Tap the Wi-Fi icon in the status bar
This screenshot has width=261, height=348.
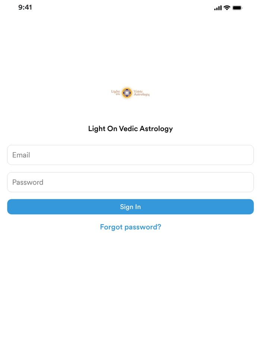[x=227, y=7]
